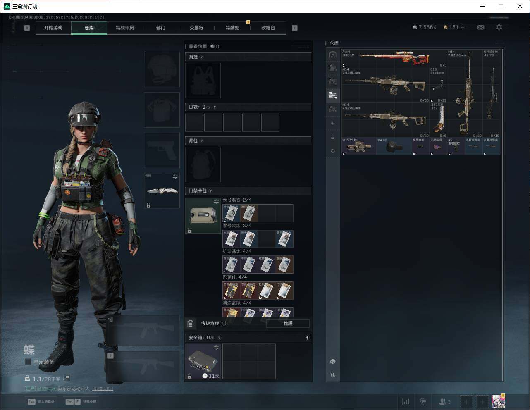The width and height of the screenshot is (530, 410).
Task: Add premium currency with plus icon
Action: (463, 27)
